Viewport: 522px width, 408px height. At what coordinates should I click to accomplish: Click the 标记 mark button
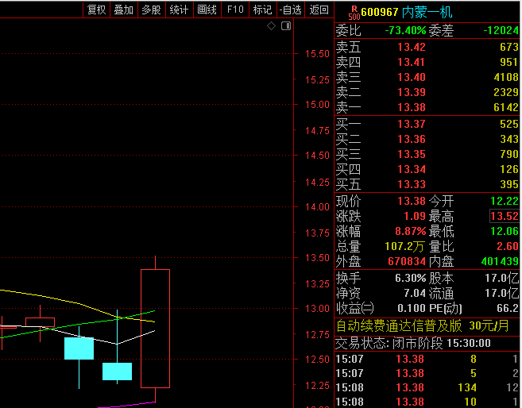[x=263, y=10]
